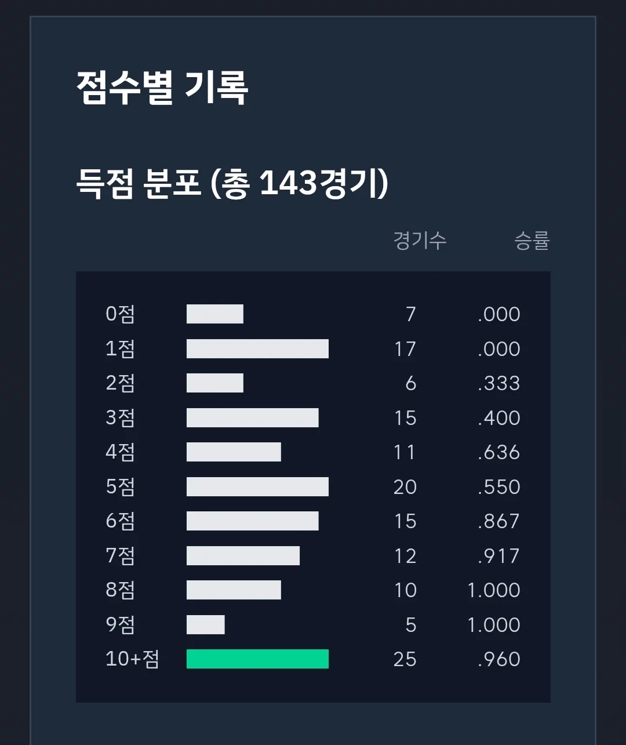This screenshot has width=626, height=745.
Task: Select the 3점 row label
Action: click(x=121, y=418)
